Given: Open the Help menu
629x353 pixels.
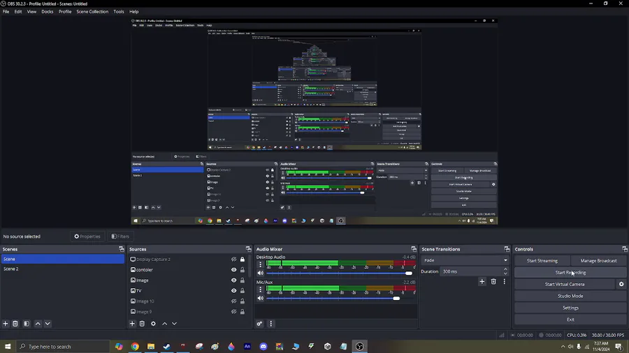Looking at the screenshot, I should pyautogui.click(x=134, y=12).
